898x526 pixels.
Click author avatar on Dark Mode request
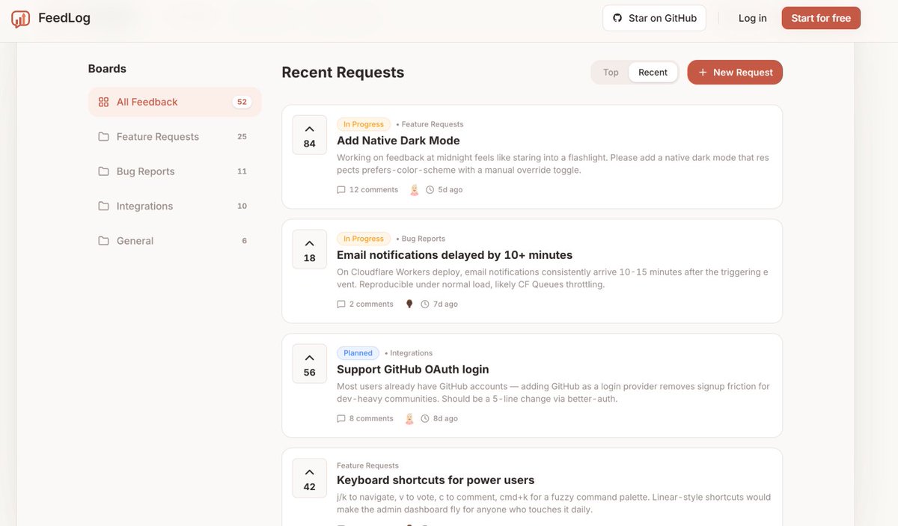tap(415, 190)
